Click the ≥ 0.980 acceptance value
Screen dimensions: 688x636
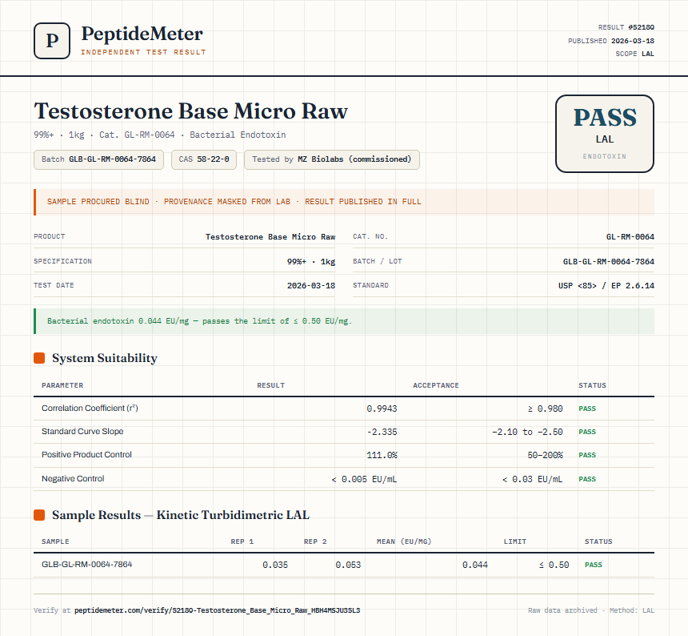(x=545, y=409)
